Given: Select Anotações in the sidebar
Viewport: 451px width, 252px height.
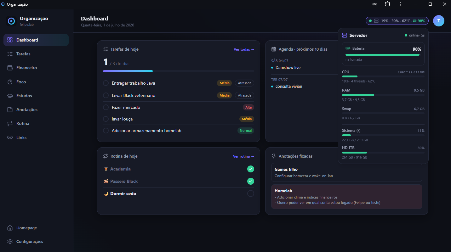Looking at the screenshot, I should click(x=36, y=109).
